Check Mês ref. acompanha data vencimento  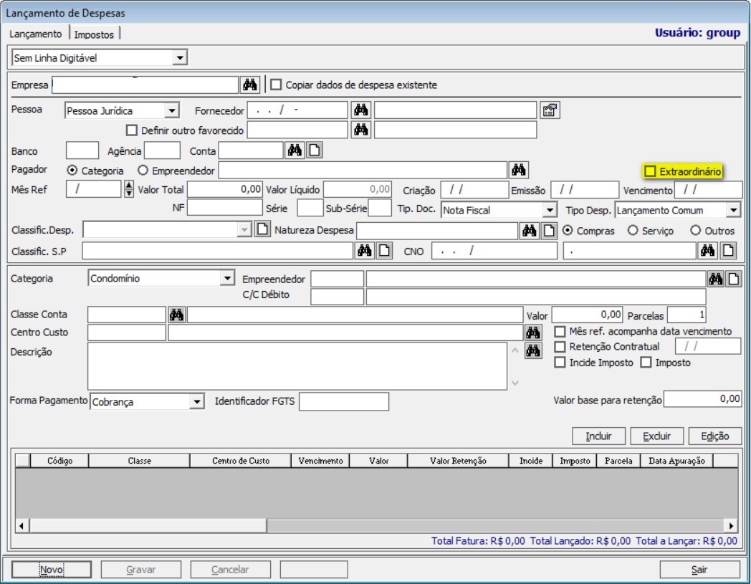click(x=560, y=332)
